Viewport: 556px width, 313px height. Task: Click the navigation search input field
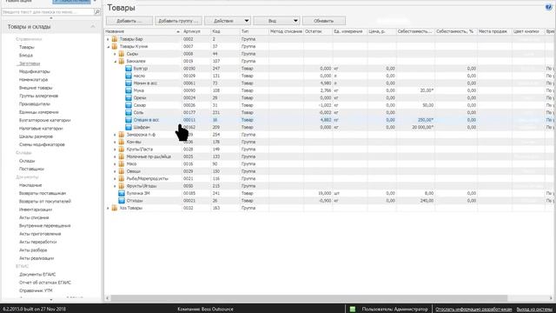[x=48, y=11]
